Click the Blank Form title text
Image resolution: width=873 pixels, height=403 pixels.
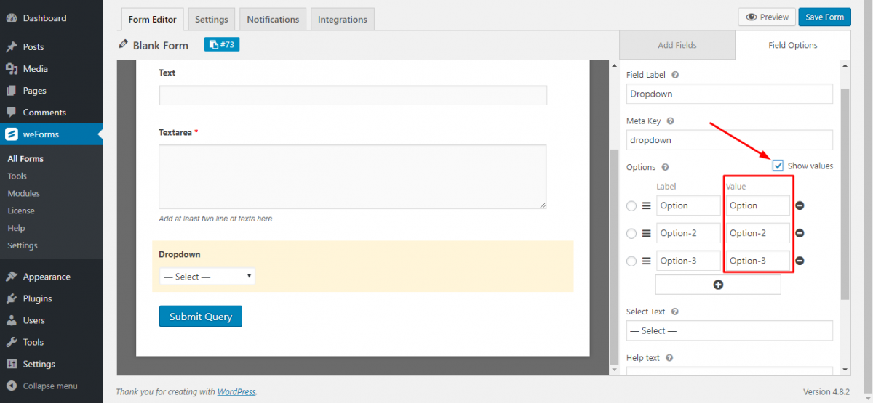tap(161, 45)
